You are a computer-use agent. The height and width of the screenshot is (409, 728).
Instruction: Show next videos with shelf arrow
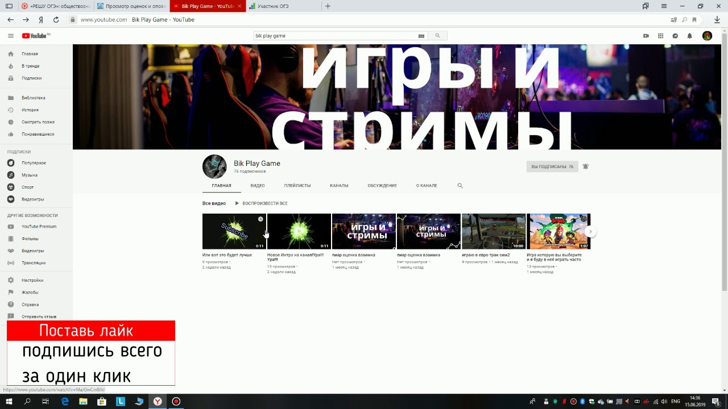[x=590, y=232]
